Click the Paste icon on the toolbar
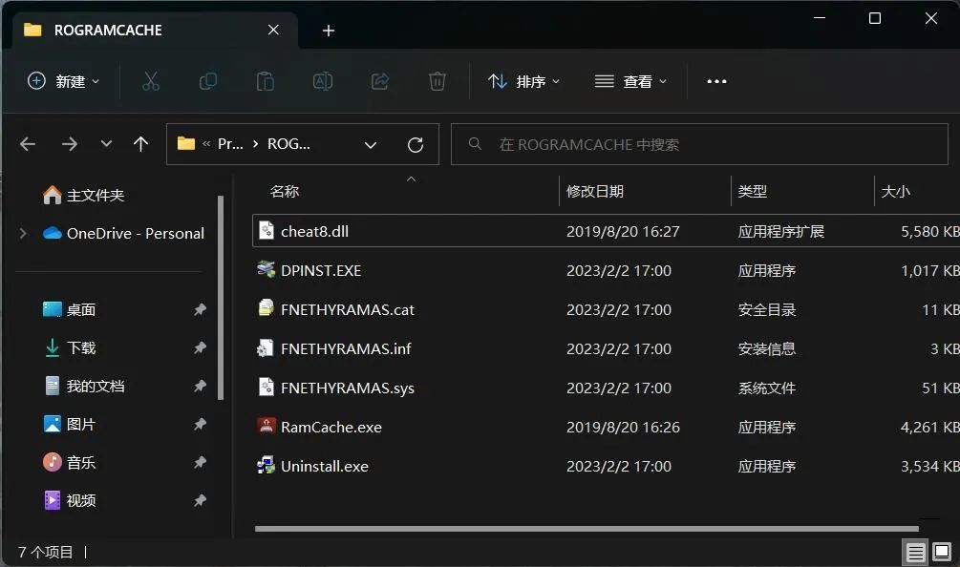Viewport: 960px width, 567px height. pos(265,81)
